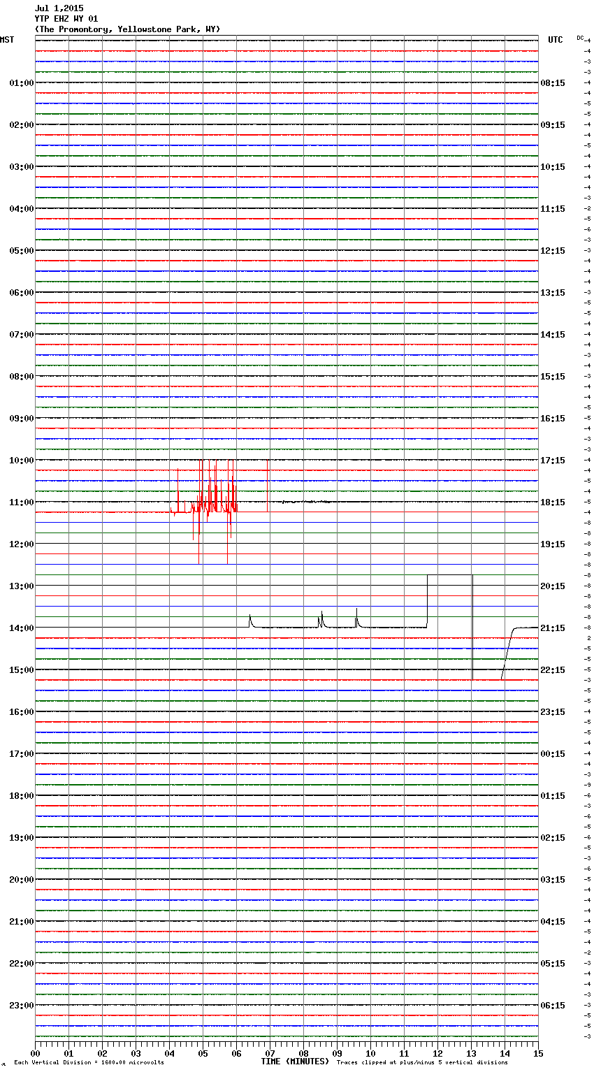Click the 11:15 UTC time label

[x=553, y=209]
